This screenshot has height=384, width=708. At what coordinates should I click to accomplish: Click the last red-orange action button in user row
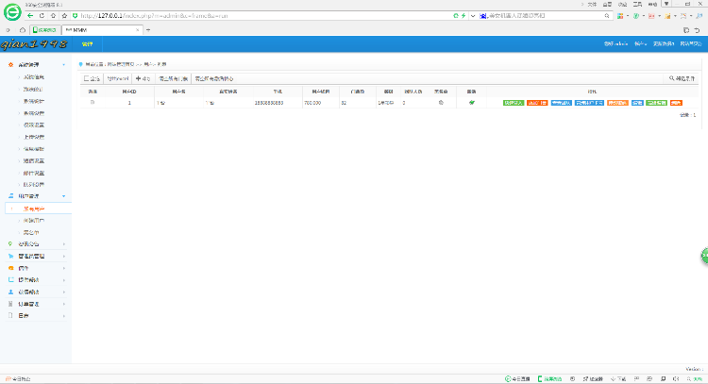click(676, 103)
